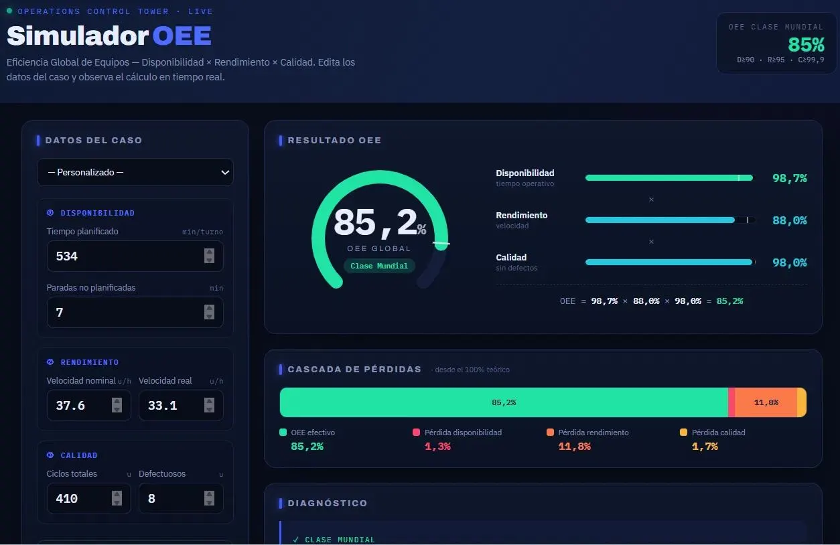Focus the Velocidad nominal field showing 37.6
Screen dimensions: 840x545
tap(89, 406)
